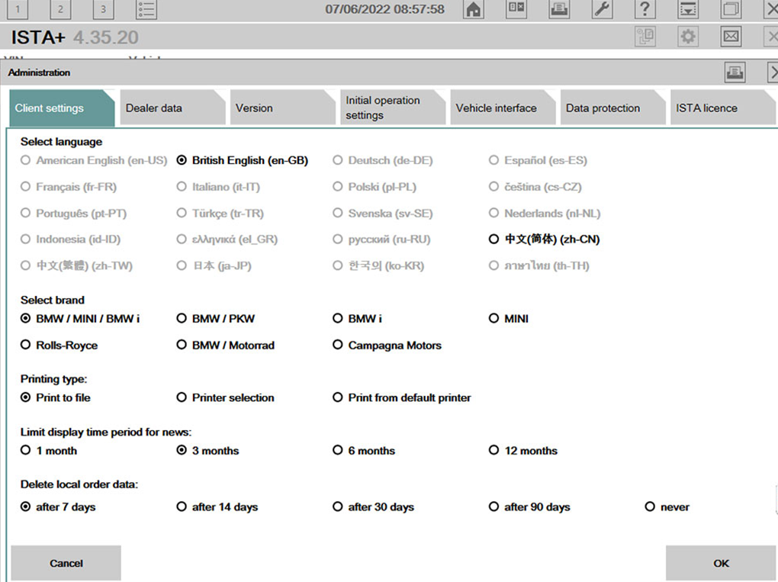The image size is (778, 582).
Task: Delete local order data after 90 days
Action: tap(529, 506)
